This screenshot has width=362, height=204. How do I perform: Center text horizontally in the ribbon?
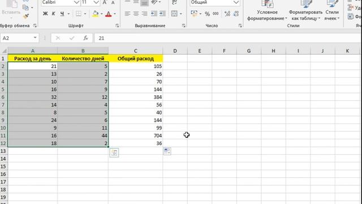136,14
